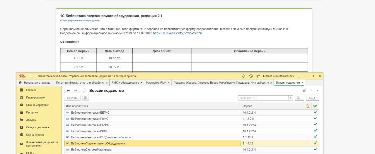This screenshot has width=375, height=154.
Task: Open the magnifier search dropdown
Action: click(299, 98)
